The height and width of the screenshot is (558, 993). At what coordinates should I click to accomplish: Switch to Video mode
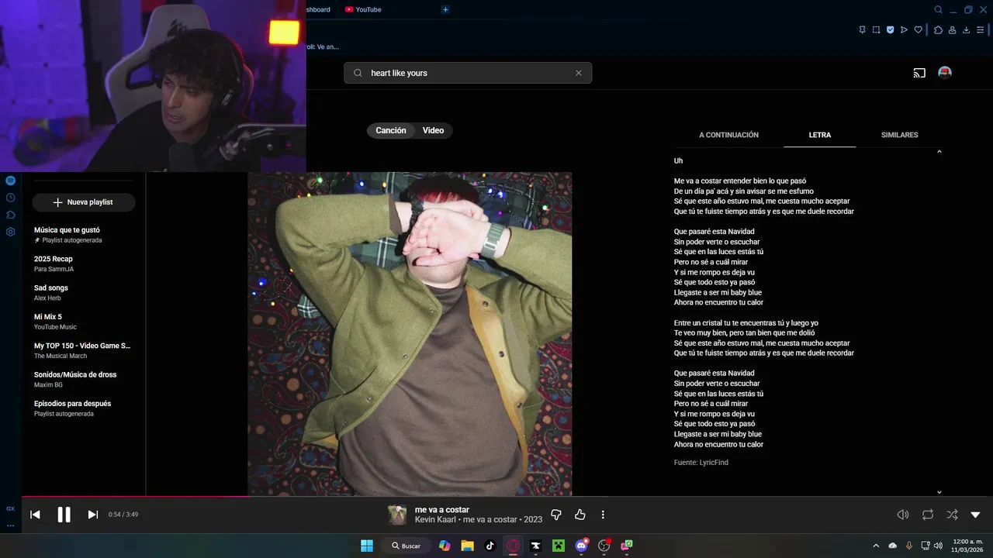(433, 131)
